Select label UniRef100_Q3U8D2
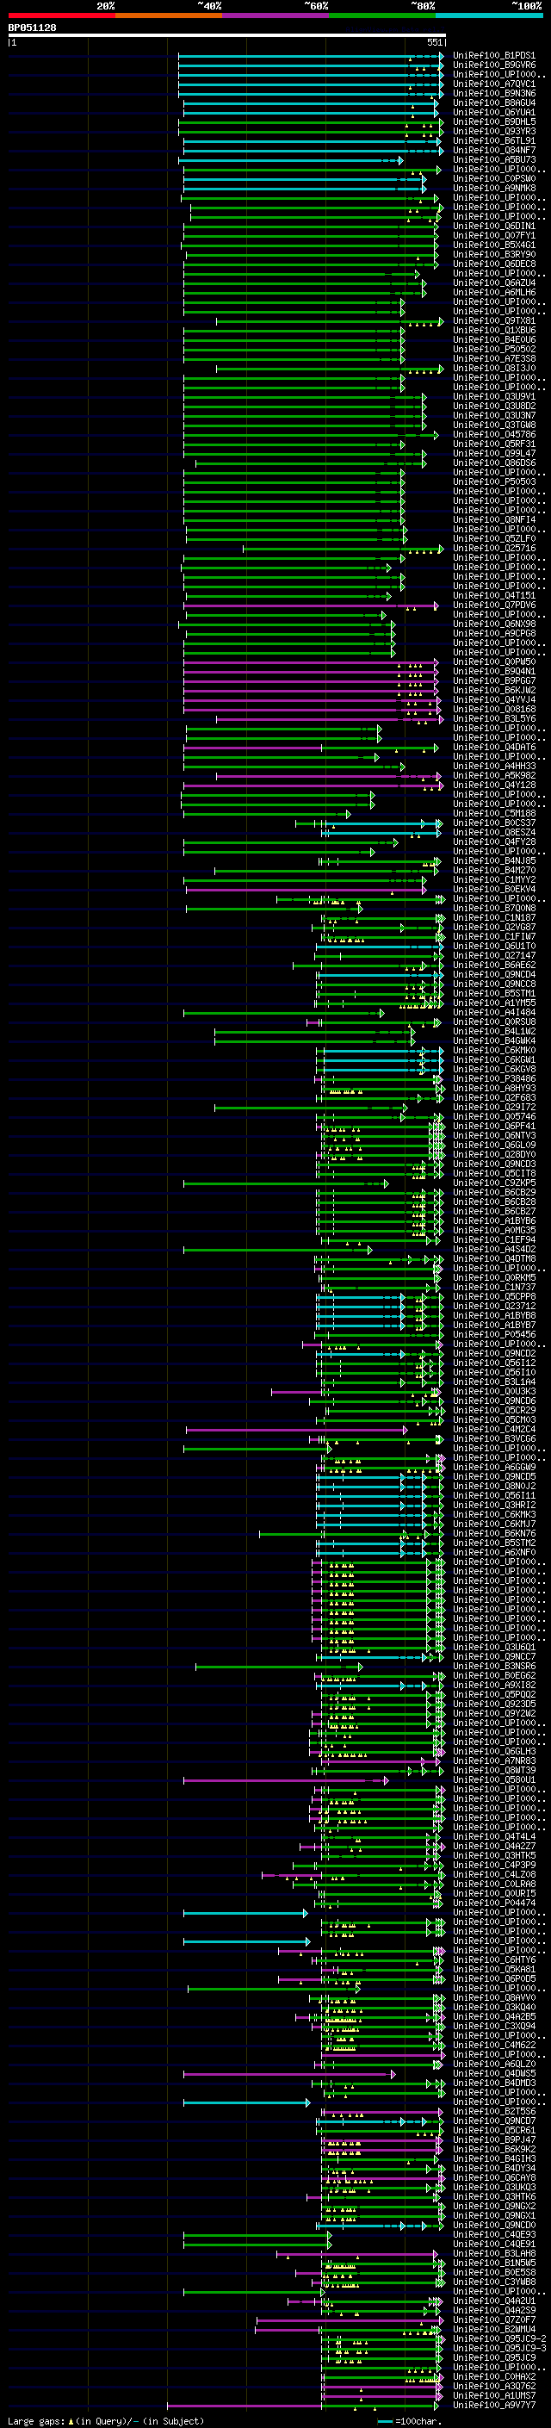The image size is (551, 2428). click(494, 406)
